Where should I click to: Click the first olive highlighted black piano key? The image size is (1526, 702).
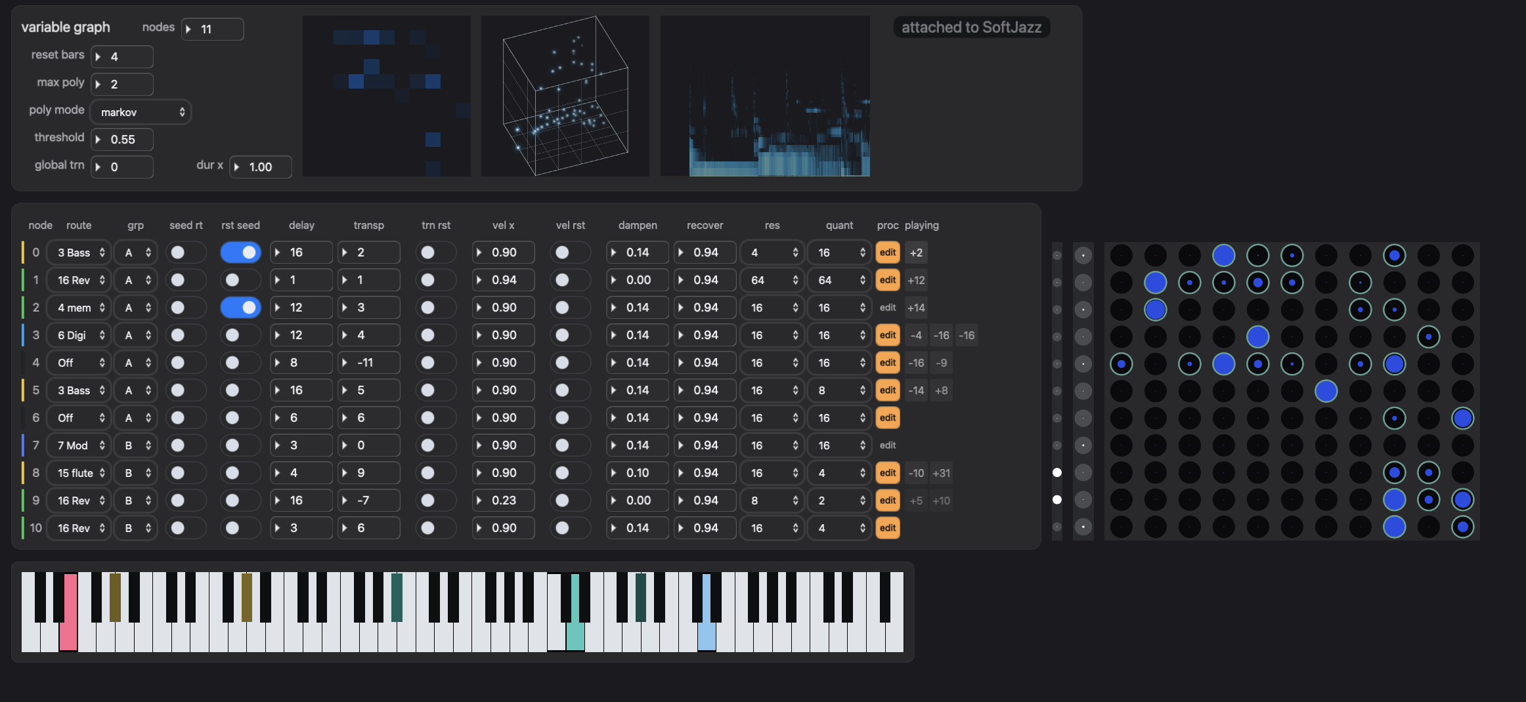115,597
